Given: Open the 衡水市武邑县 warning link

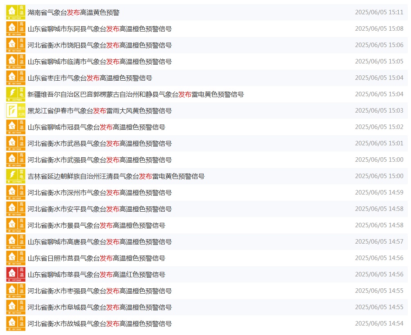Looking at the screenshot, I should pos(100,143).
